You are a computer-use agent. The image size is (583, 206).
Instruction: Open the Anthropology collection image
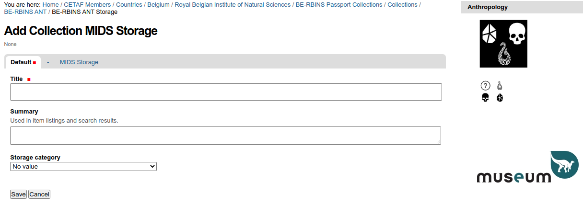(503, 44)
